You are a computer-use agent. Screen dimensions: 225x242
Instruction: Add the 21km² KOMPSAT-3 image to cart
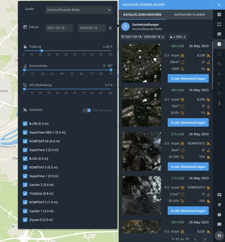coord(188,210)
